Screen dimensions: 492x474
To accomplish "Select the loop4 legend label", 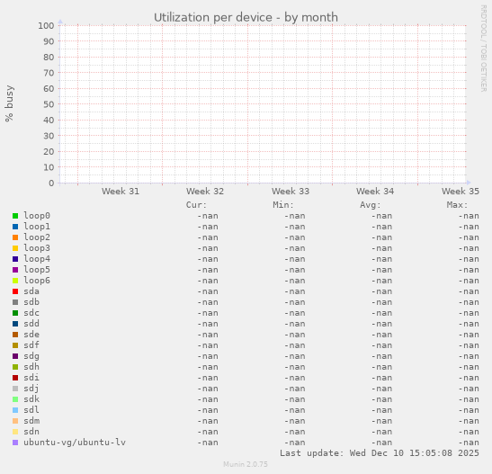I will [x=37, y=259].
